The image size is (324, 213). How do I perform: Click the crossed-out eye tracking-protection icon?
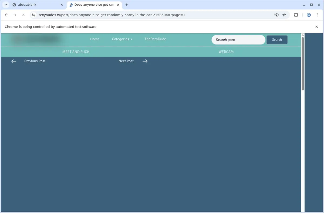pos(276,15)
